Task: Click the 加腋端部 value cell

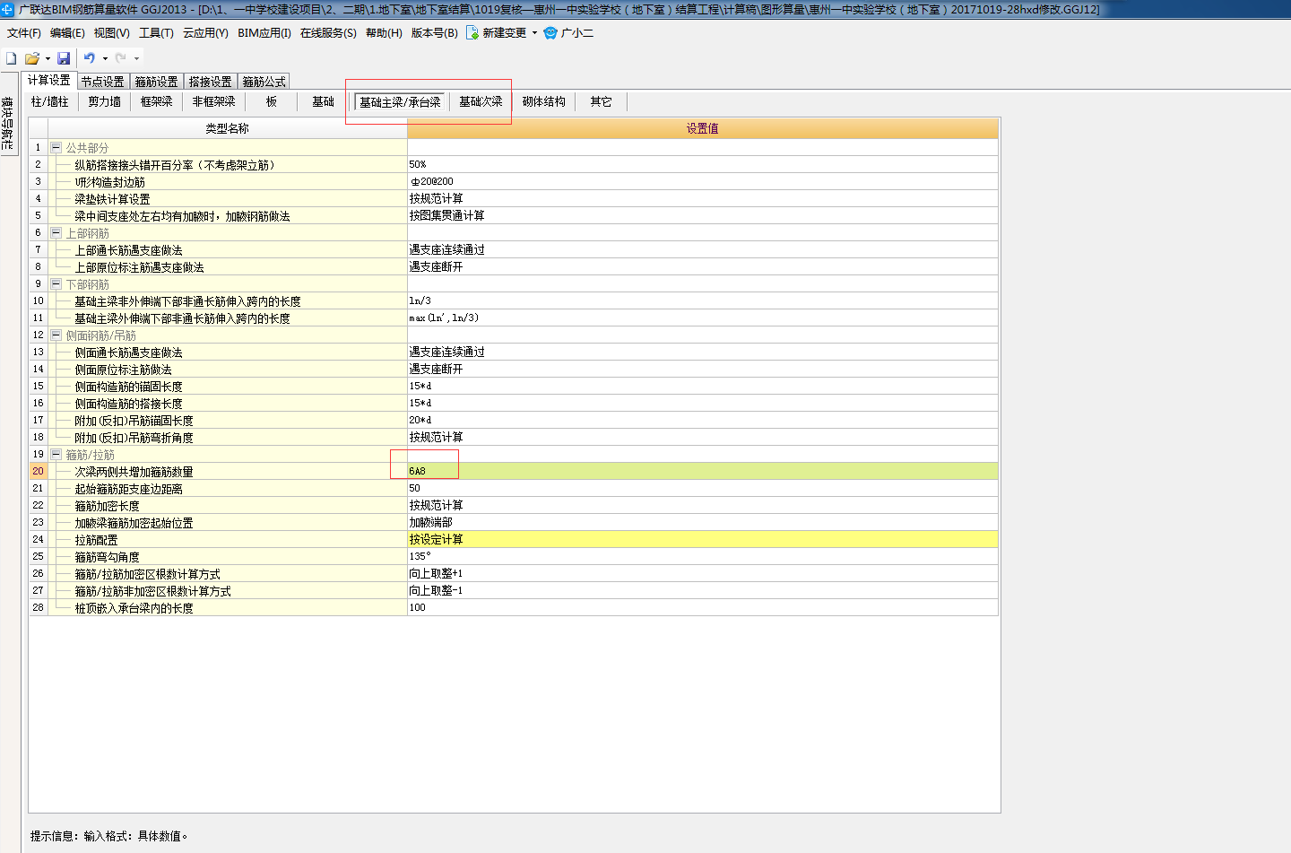Action: [702, 522]
